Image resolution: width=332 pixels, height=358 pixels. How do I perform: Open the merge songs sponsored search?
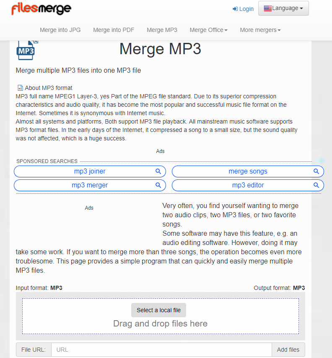tap(248, 171)
